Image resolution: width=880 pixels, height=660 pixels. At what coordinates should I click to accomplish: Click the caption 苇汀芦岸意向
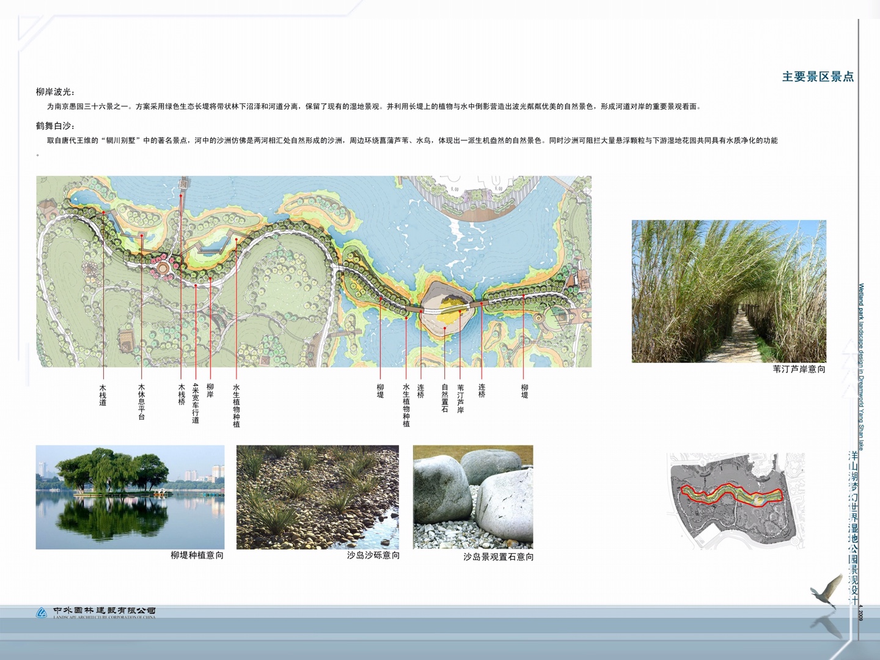(799, 369)
